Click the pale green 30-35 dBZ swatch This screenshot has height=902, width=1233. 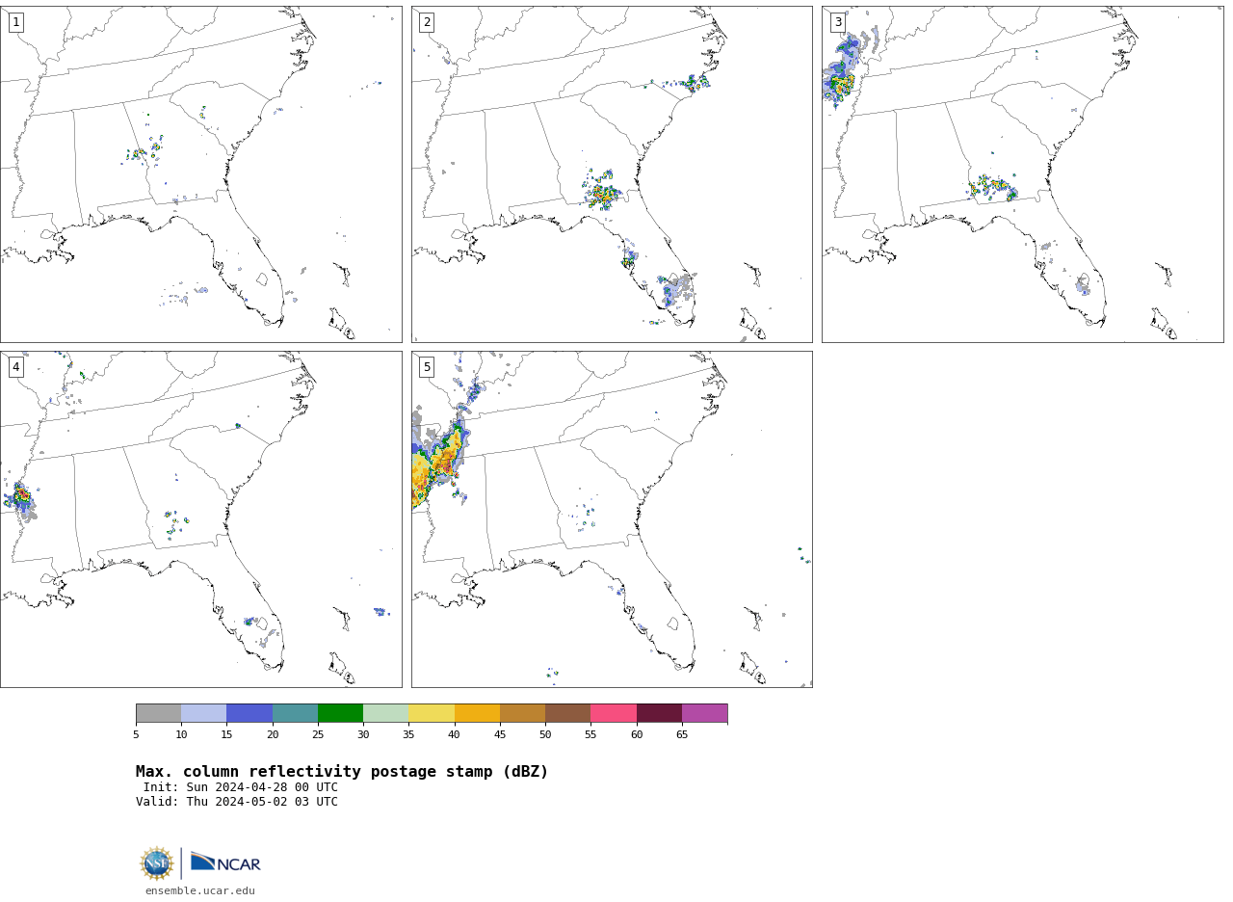tap(386, 713)
